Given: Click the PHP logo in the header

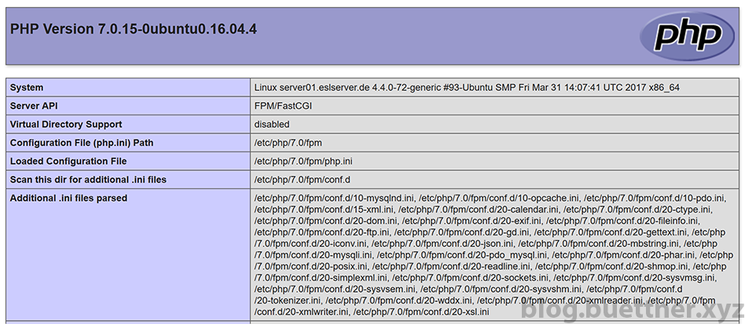Looking at the screenshot, I should 687,36.
